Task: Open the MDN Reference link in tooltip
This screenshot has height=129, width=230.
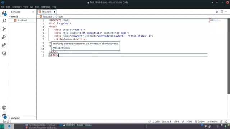Action: tap(61, 48)
